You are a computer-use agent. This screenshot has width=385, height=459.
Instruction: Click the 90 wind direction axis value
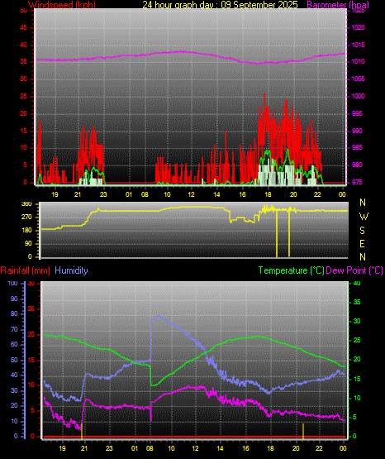coord(28,243)
